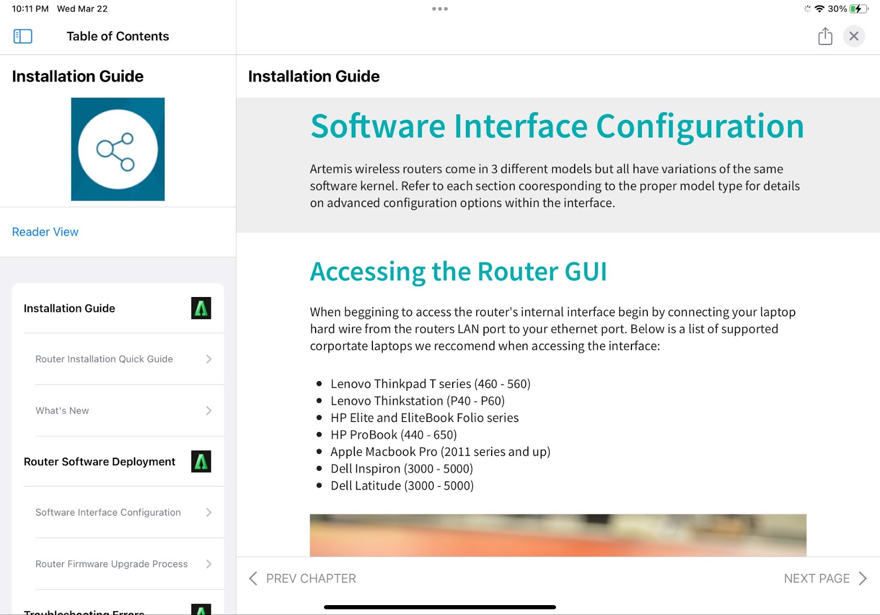The height and width of the screenshot is (615, 880).
Task: Click chevron next to What's New
Action: tap(208, 411)
